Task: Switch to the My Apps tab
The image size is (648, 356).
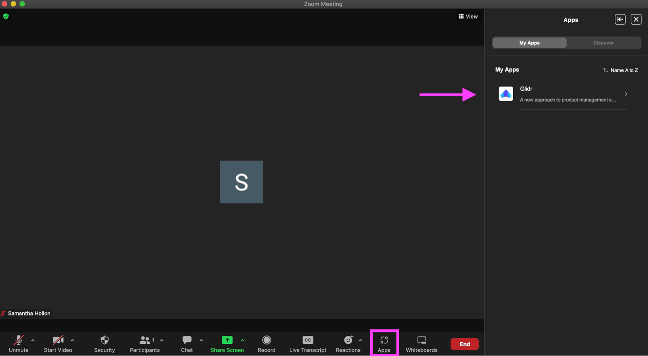Action: pyautogui.click(x=529, y=43)
